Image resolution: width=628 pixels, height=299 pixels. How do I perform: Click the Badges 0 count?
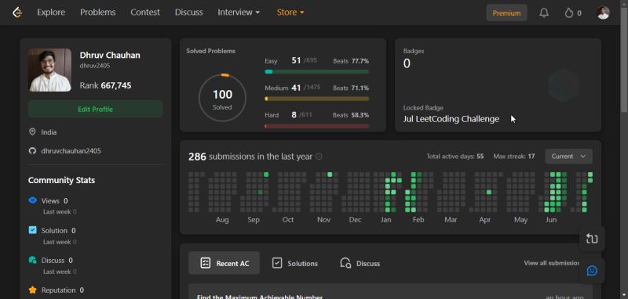click(x=407, y=63)
